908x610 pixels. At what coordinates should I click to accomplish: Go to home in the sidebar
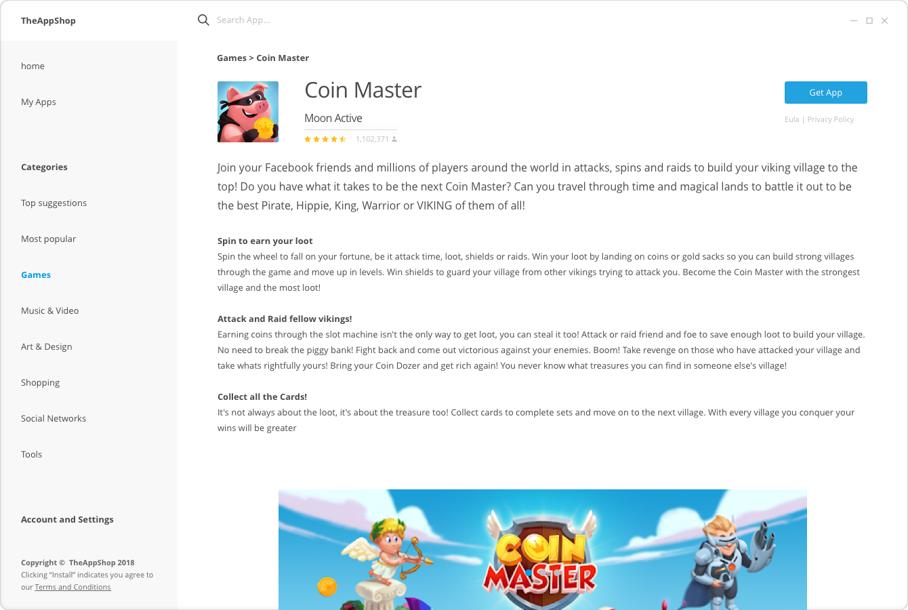pyautogui.click(x=33, y=66)
